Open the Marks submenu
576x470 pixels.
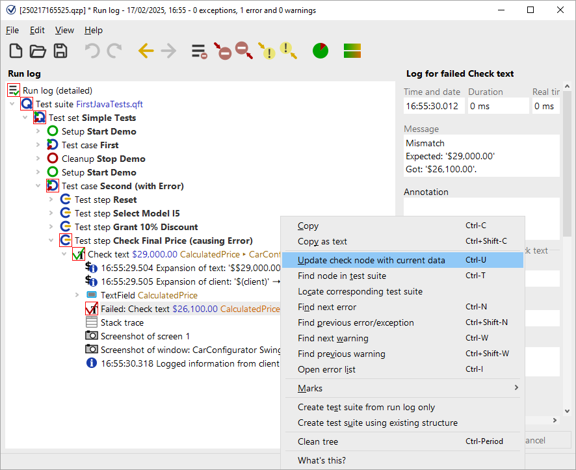pos(402,388)
